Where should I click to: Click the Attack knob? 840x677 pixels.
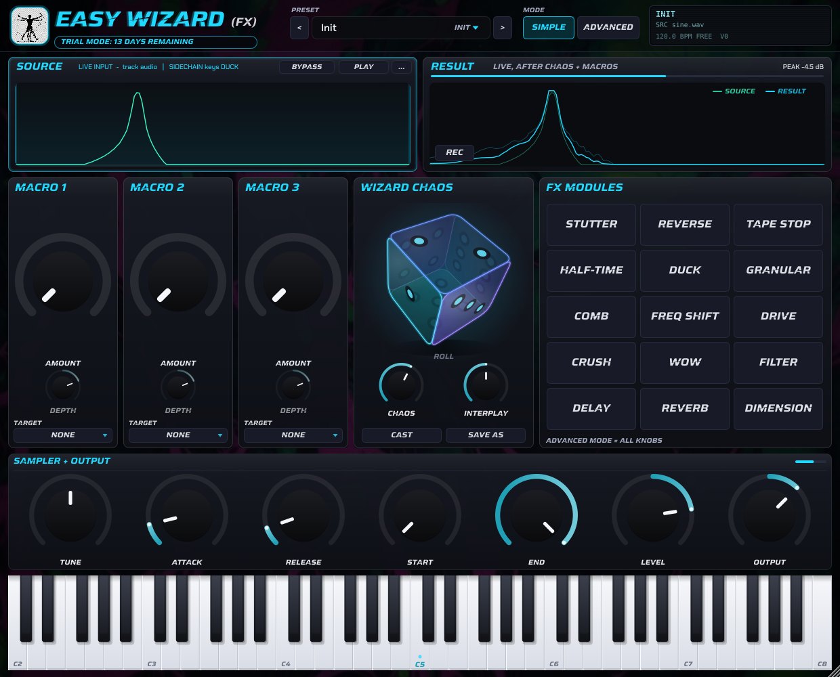187,515
